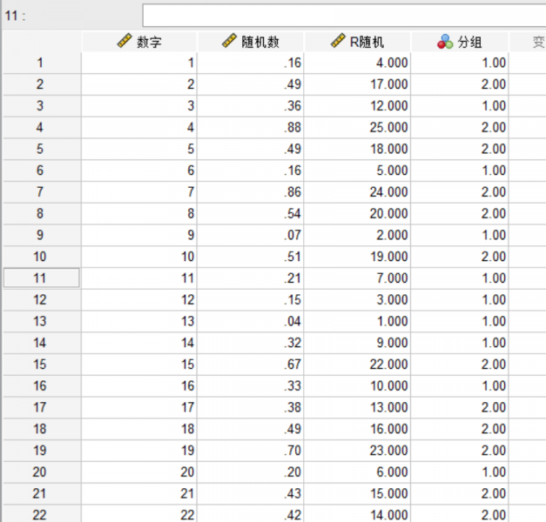The image size is (546, 522).
Task: Select the row 20 header
Action: (x=41, y=472)
